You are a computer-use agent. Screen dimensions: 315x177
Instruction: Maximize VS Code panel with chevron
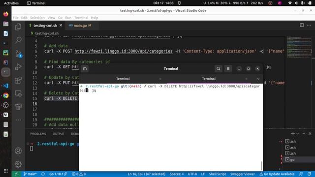[x=304, y=134]
